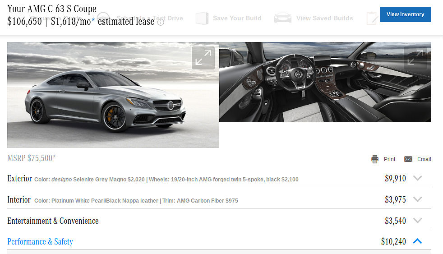This screenshot has width=443, height=254.
Task: Open the Print link
Action: (389, 159)
